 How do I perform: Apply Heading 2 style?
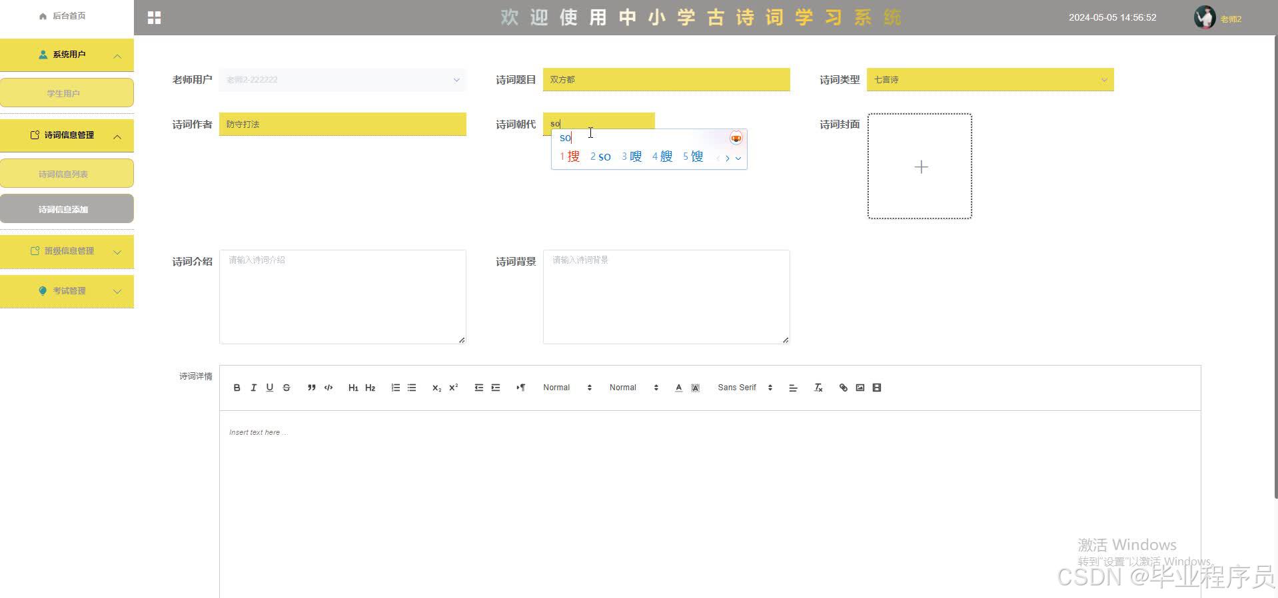pyautogui.click(x=370, y=388)
